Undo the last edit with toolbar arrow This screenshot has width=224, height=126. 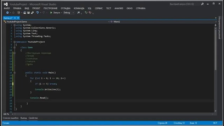tap(37, 13)
